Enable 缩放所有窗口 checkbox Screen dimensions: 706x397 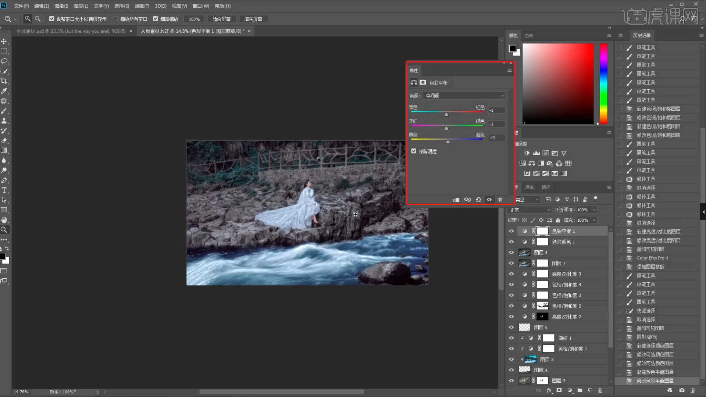pos(115,19)
